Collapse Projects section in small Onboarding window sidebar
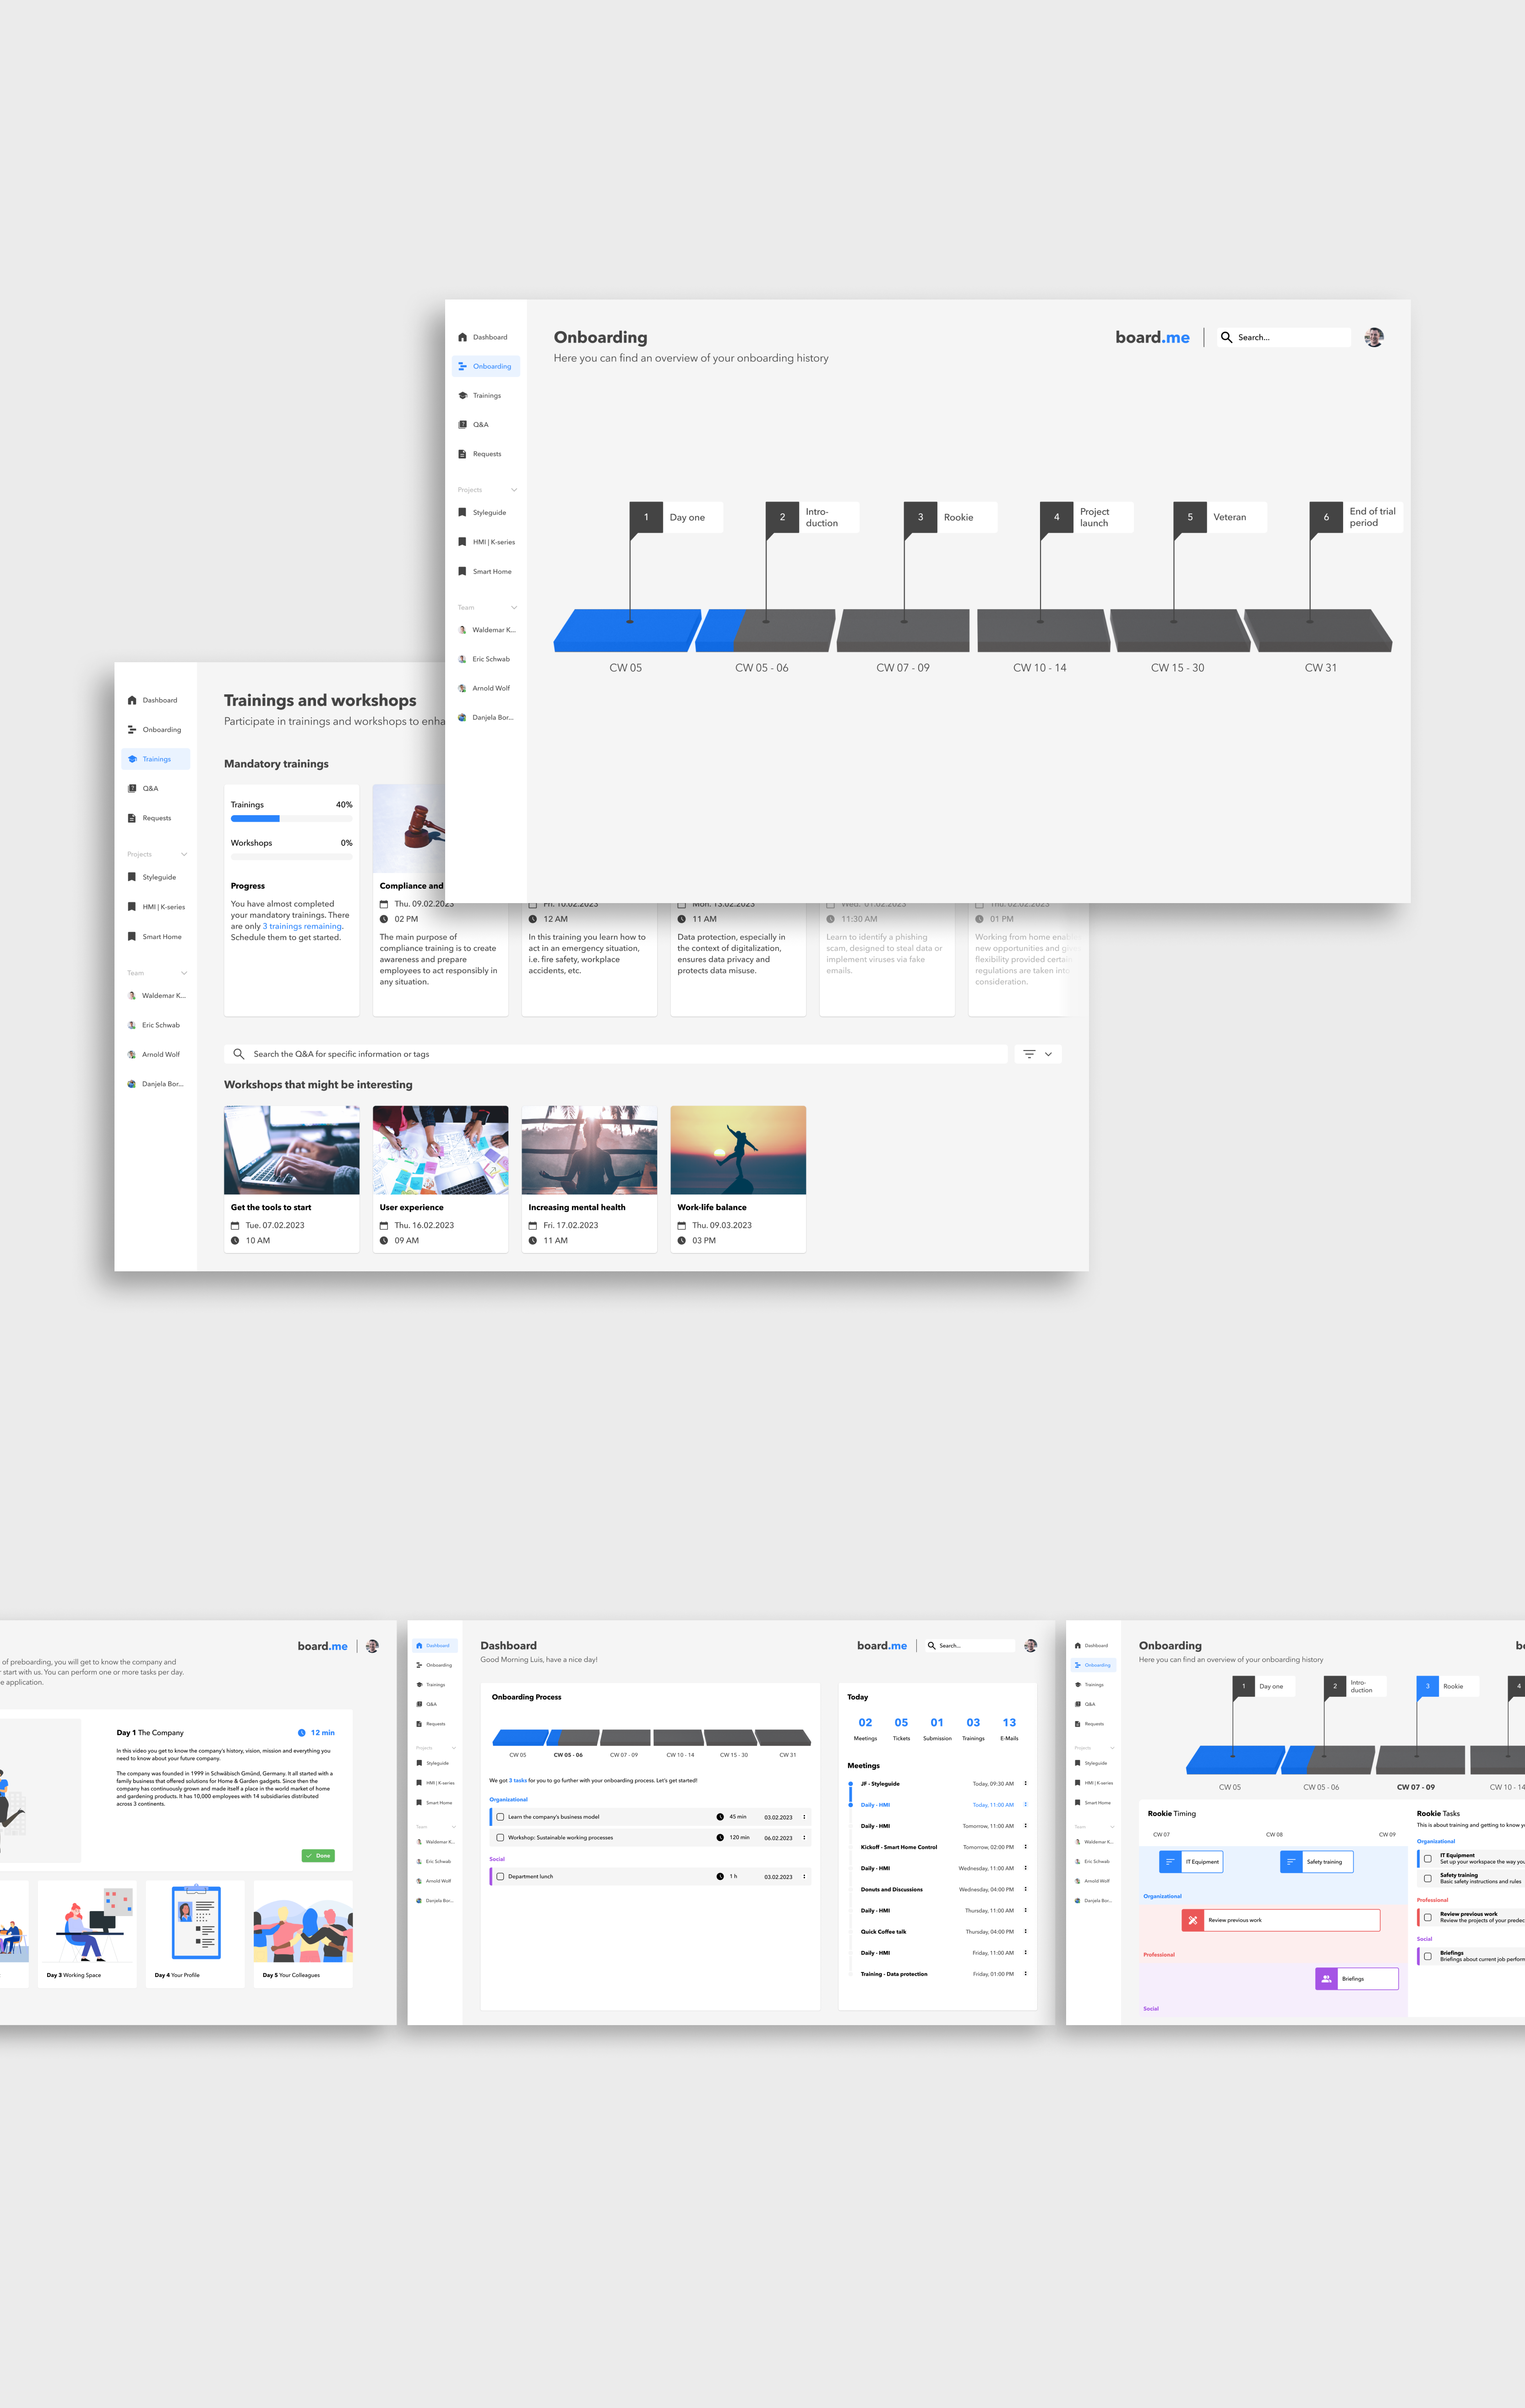Screen dimensions: 1525x2408 (1112, 1748)
